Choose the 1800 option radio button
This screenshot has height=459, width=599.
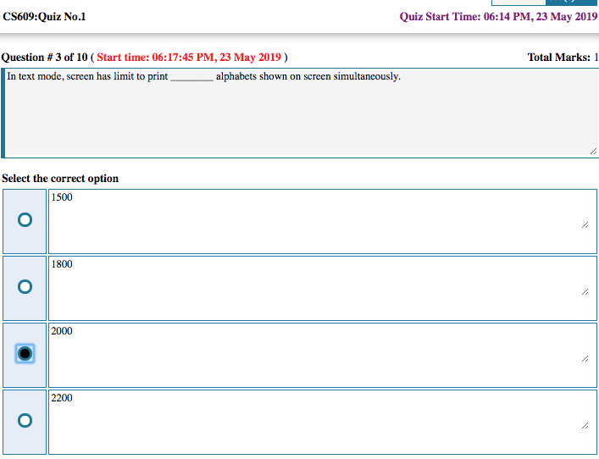(25, 287)
